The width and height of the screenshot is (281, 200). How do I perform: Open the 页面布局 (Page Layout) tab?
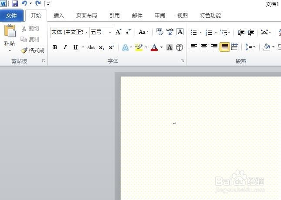(x=87, y=16)
